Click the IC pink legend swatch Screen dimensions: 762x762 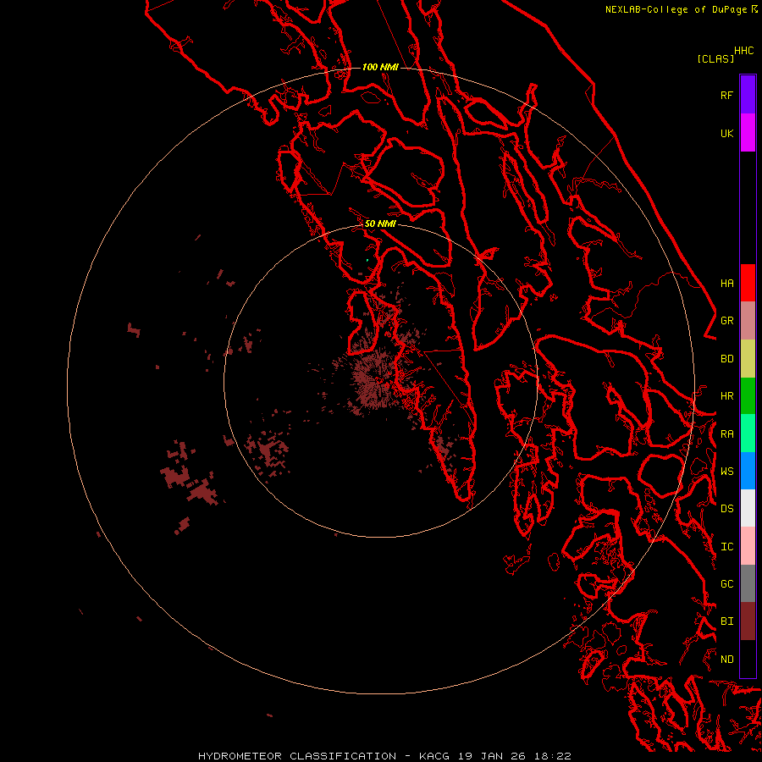click(x=748, y=546)
